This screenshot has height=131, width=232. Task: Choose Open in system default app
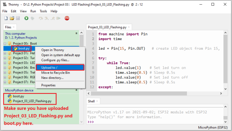(60, 55)
